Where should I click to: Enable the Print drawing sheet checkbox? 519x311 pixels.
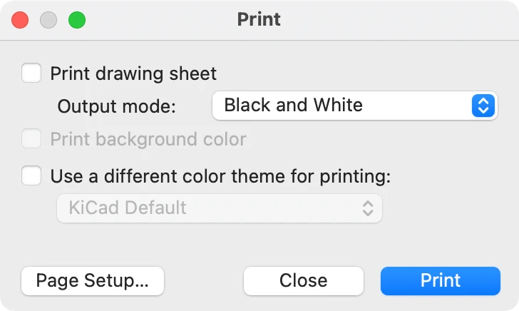click(x=31, y=73)
